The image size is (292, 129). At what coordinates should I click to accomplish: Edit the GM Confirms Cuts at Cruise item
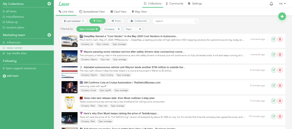click(273, 85)
